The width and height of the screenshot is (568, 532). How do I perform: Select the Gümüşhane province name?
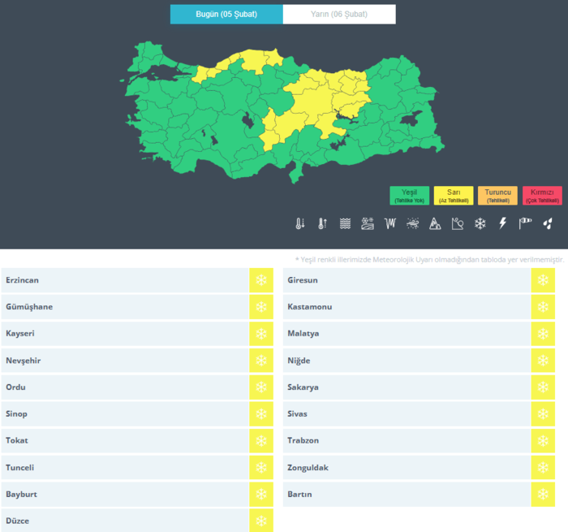[x=29, y=307]
